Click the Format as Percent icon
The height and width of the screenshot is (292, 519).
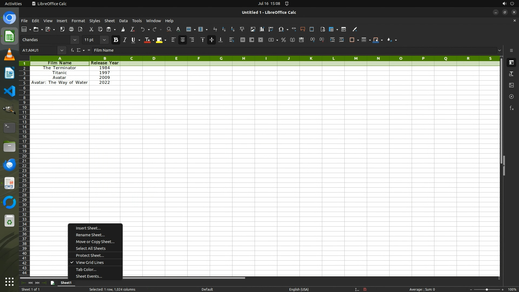[283, 40]
